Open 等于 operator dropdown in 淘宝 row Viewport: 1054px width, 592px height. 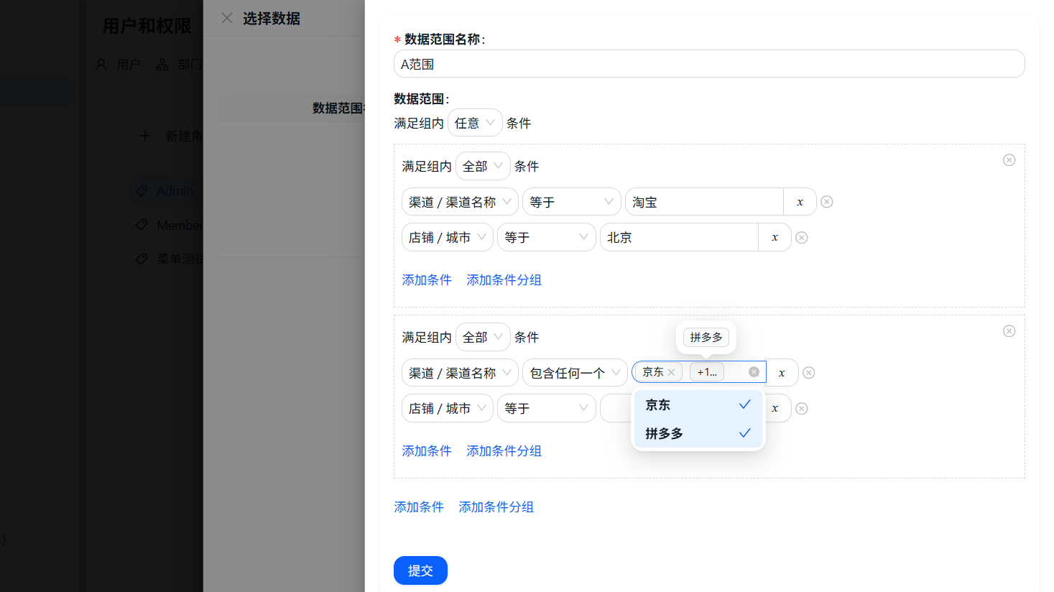coord(572,202)
